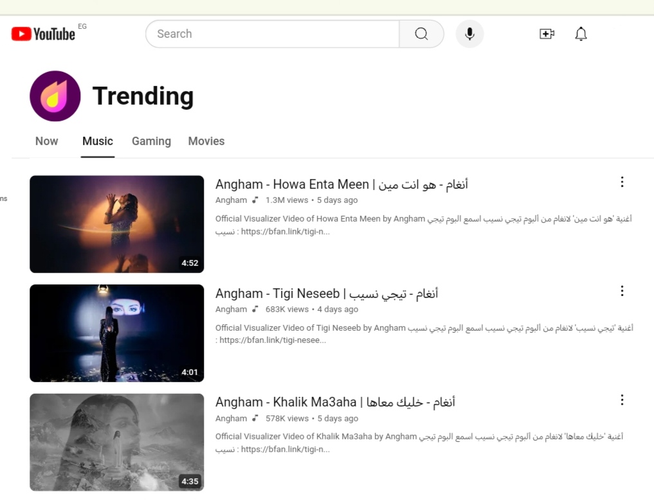Click the 4:35 duration badge

coord(190,481)
